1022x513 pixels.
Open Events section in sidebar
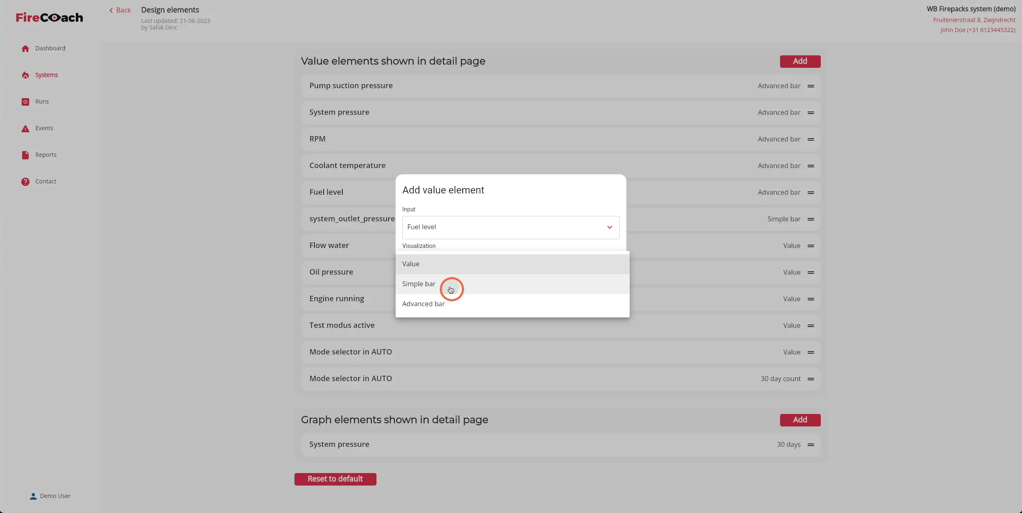pyautogui.click(x=44, y=128)
